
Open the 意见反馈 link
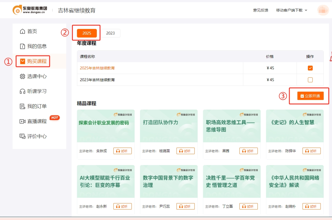click(x=261, y=10)
